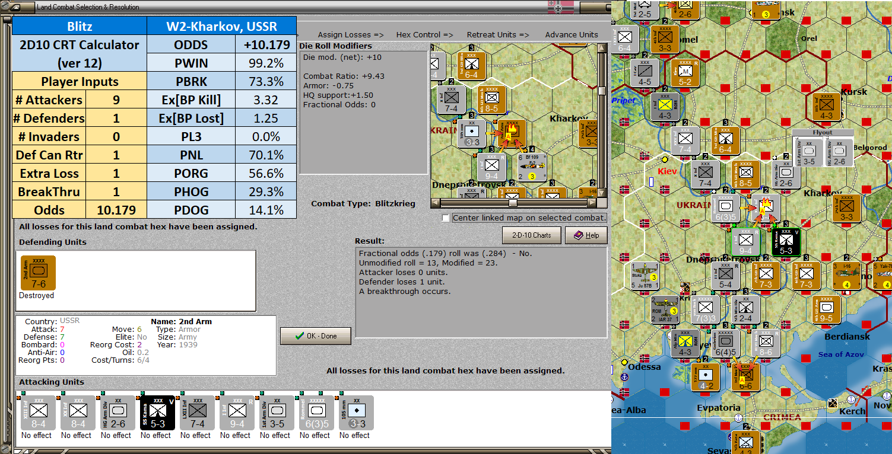Go to Advance Units step
Image resolution: width=892 pixels, height=454 pixels.
(x=572, y=35)
